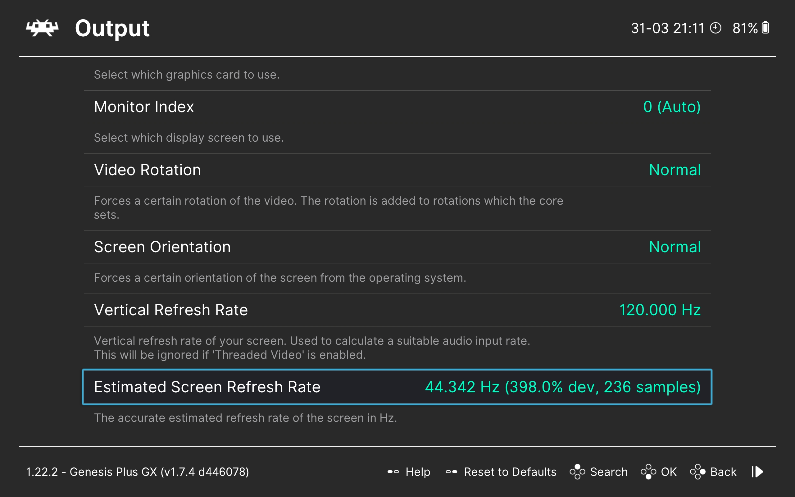795x497 pixels.
Task: Open the Monitor Index setting
Action: pos(144,107)
